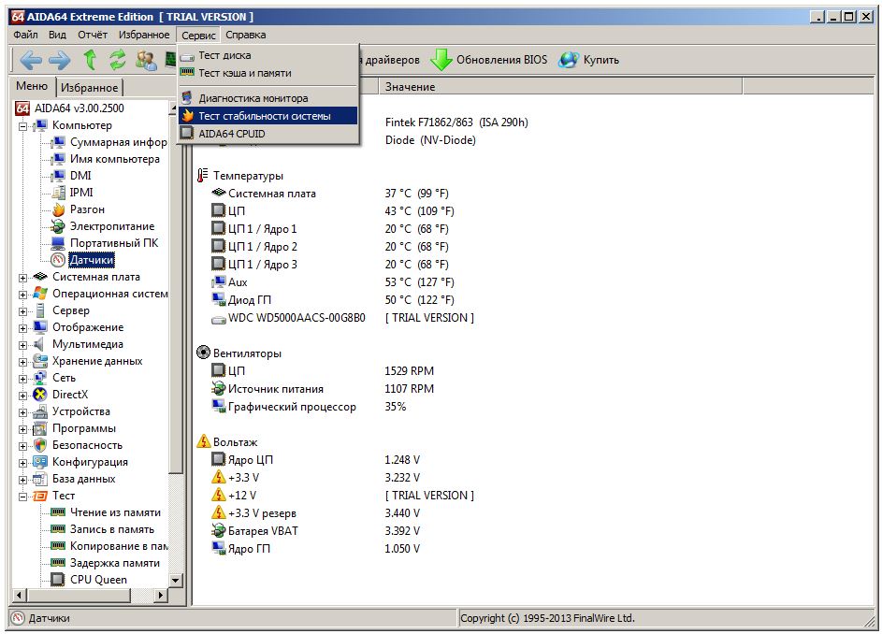Click the tree horizontal scroll right arrow

(x=161, y=595)
